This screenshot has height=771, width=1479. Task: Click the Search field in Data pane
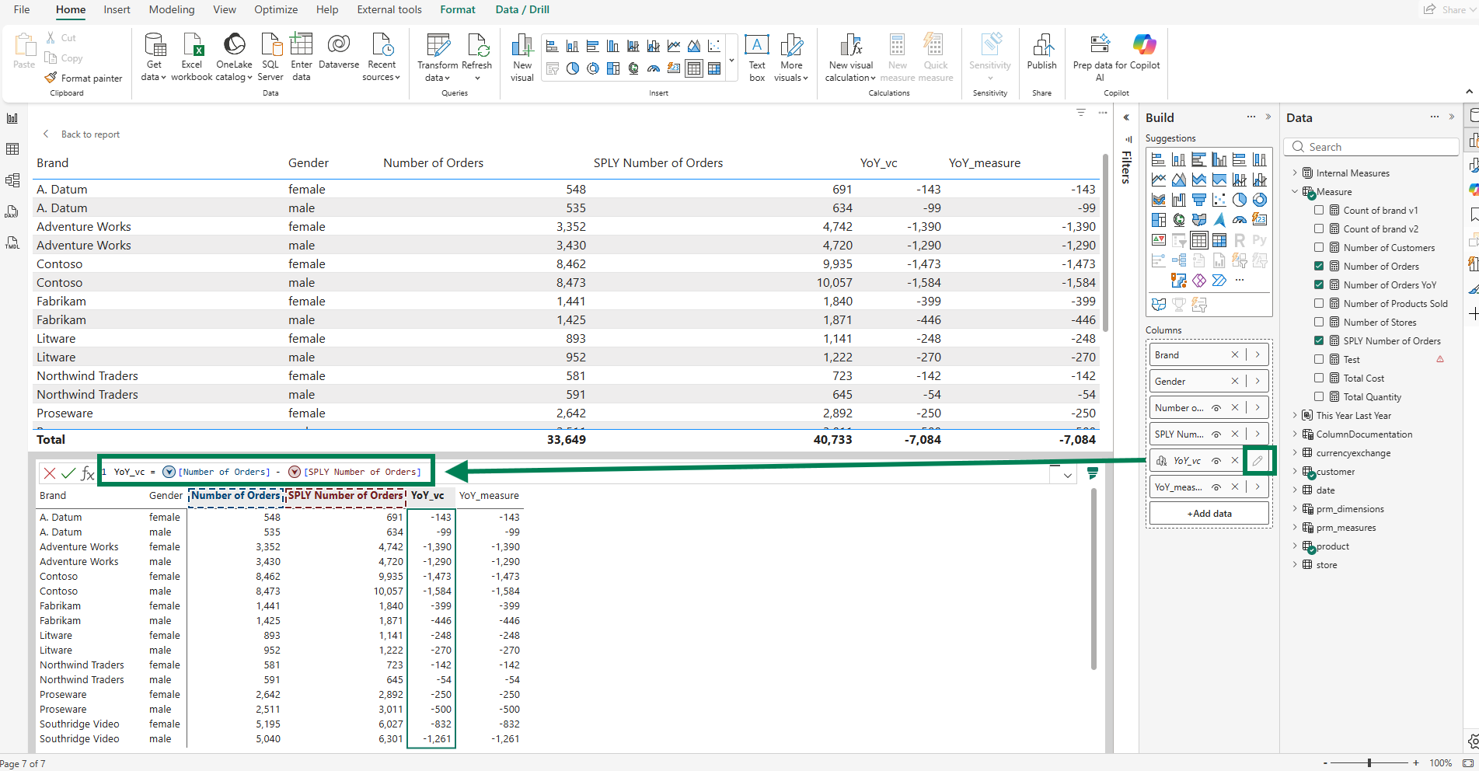pos(1372,147)
